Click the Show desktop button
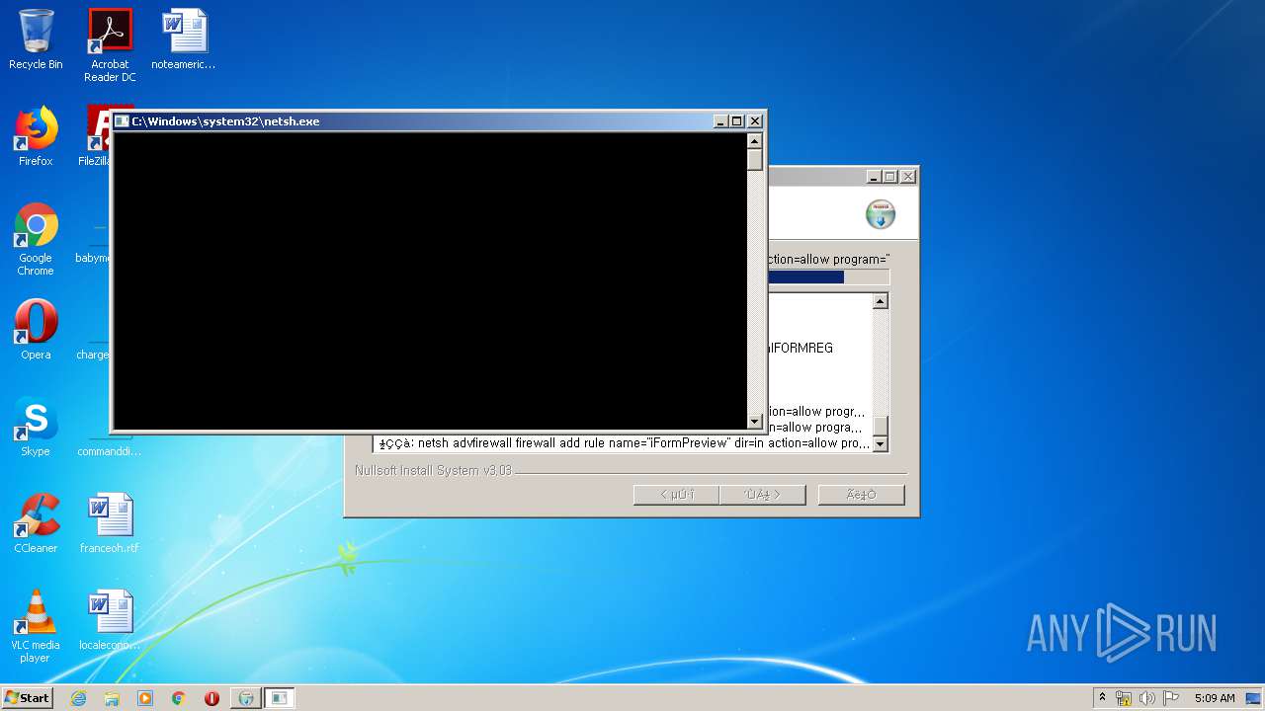The height and width of the screenshot is (711, 1265). pyautogui.click(x=1255, y=698)
